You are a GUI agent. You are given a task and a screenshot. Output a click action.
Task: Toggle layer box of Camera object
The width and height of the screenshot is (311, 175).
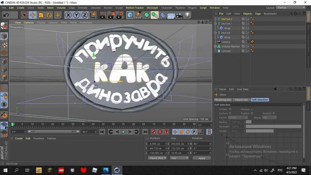point(243,42)
